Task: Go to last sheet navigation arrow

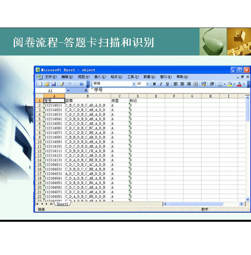Action: [51, 204]
